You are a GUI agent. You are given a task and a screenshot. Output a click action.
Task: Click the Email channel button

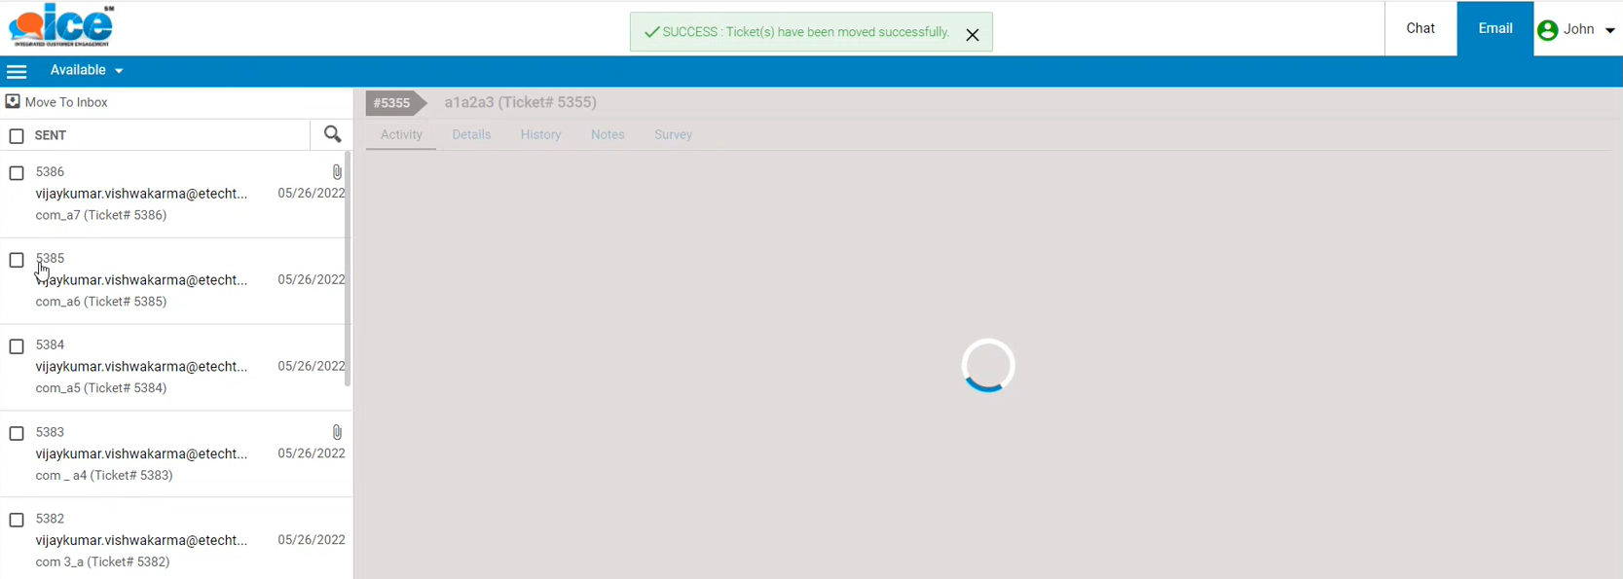click(1494, 28)
